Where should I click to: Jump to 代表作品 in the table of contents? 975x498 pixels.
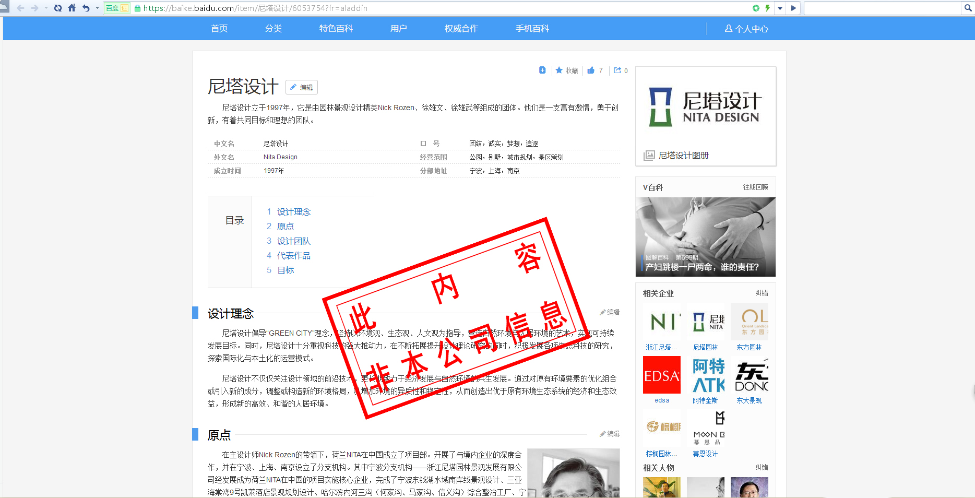294,255
